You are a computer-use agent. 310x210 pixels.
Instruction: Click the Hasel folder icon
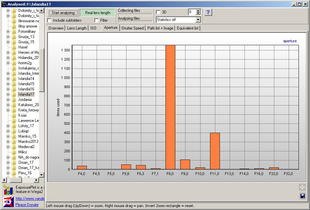pos(14,47)
